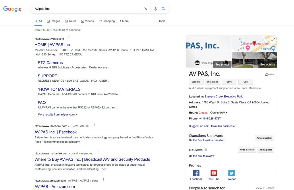Expand the business hours dropdown arrow

tap(227, 113)
